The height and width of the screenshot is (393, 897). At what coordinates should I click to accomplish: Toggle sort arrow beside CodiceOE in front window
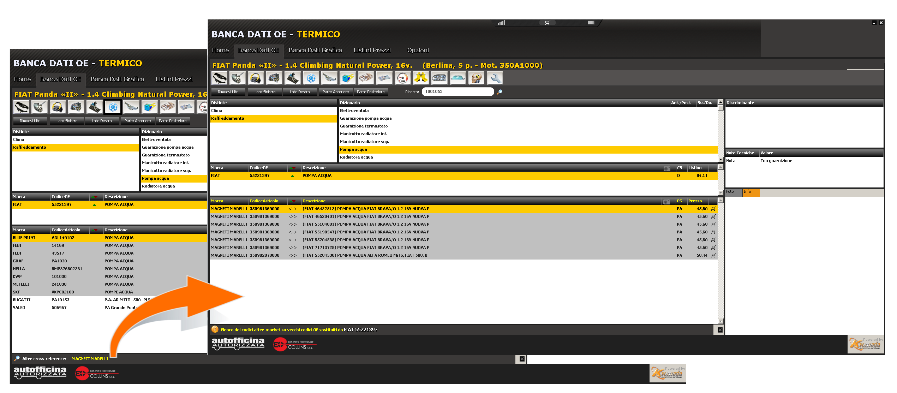[x=292, y=168]
